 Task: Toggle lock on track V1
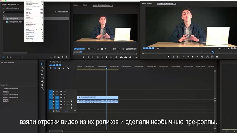[x=54, y=98]
